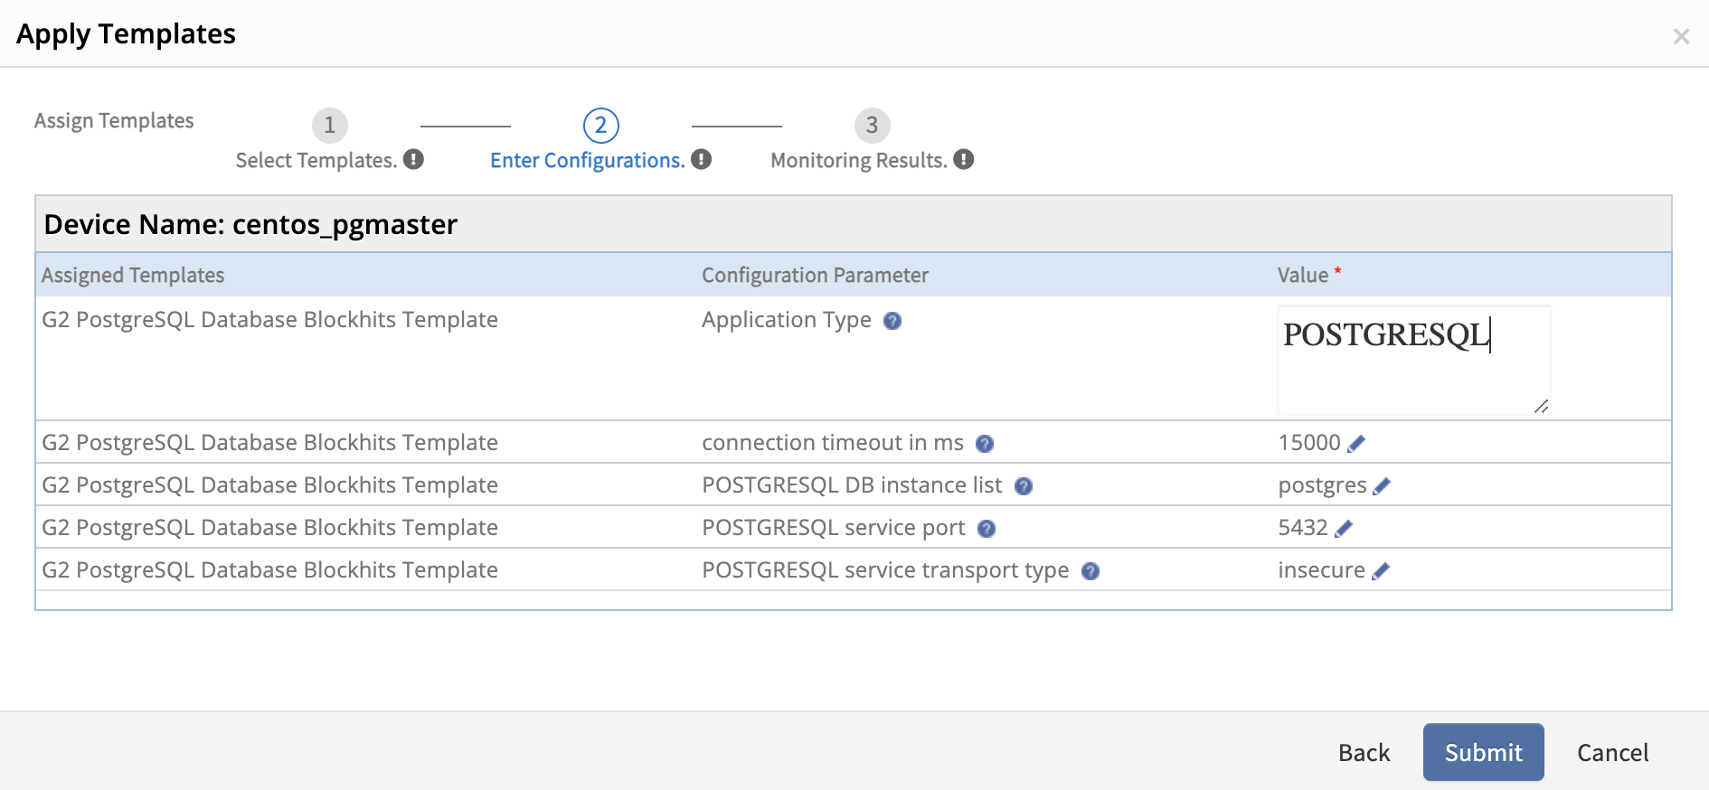The image size is (1709, 790).
Task: Edit the 15000 timeout value pencil
Action: [x=1356, y=443]
